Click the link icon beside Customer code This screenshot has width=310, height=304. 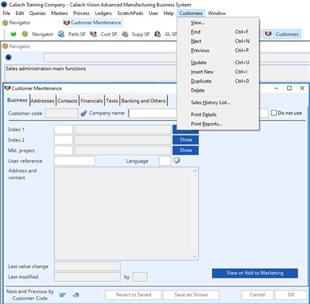click(x=84, y=113)
